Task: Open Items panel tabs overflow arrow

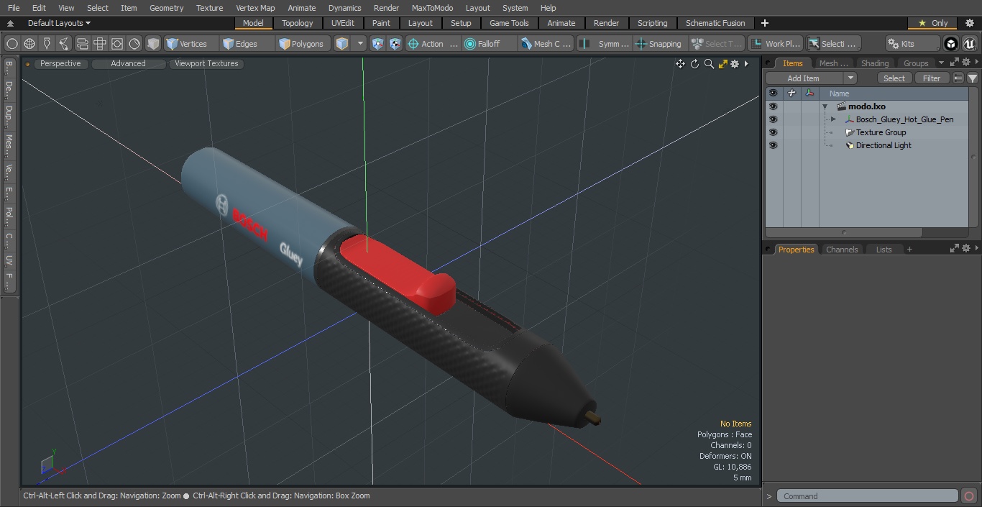Action: click(941, 63)
